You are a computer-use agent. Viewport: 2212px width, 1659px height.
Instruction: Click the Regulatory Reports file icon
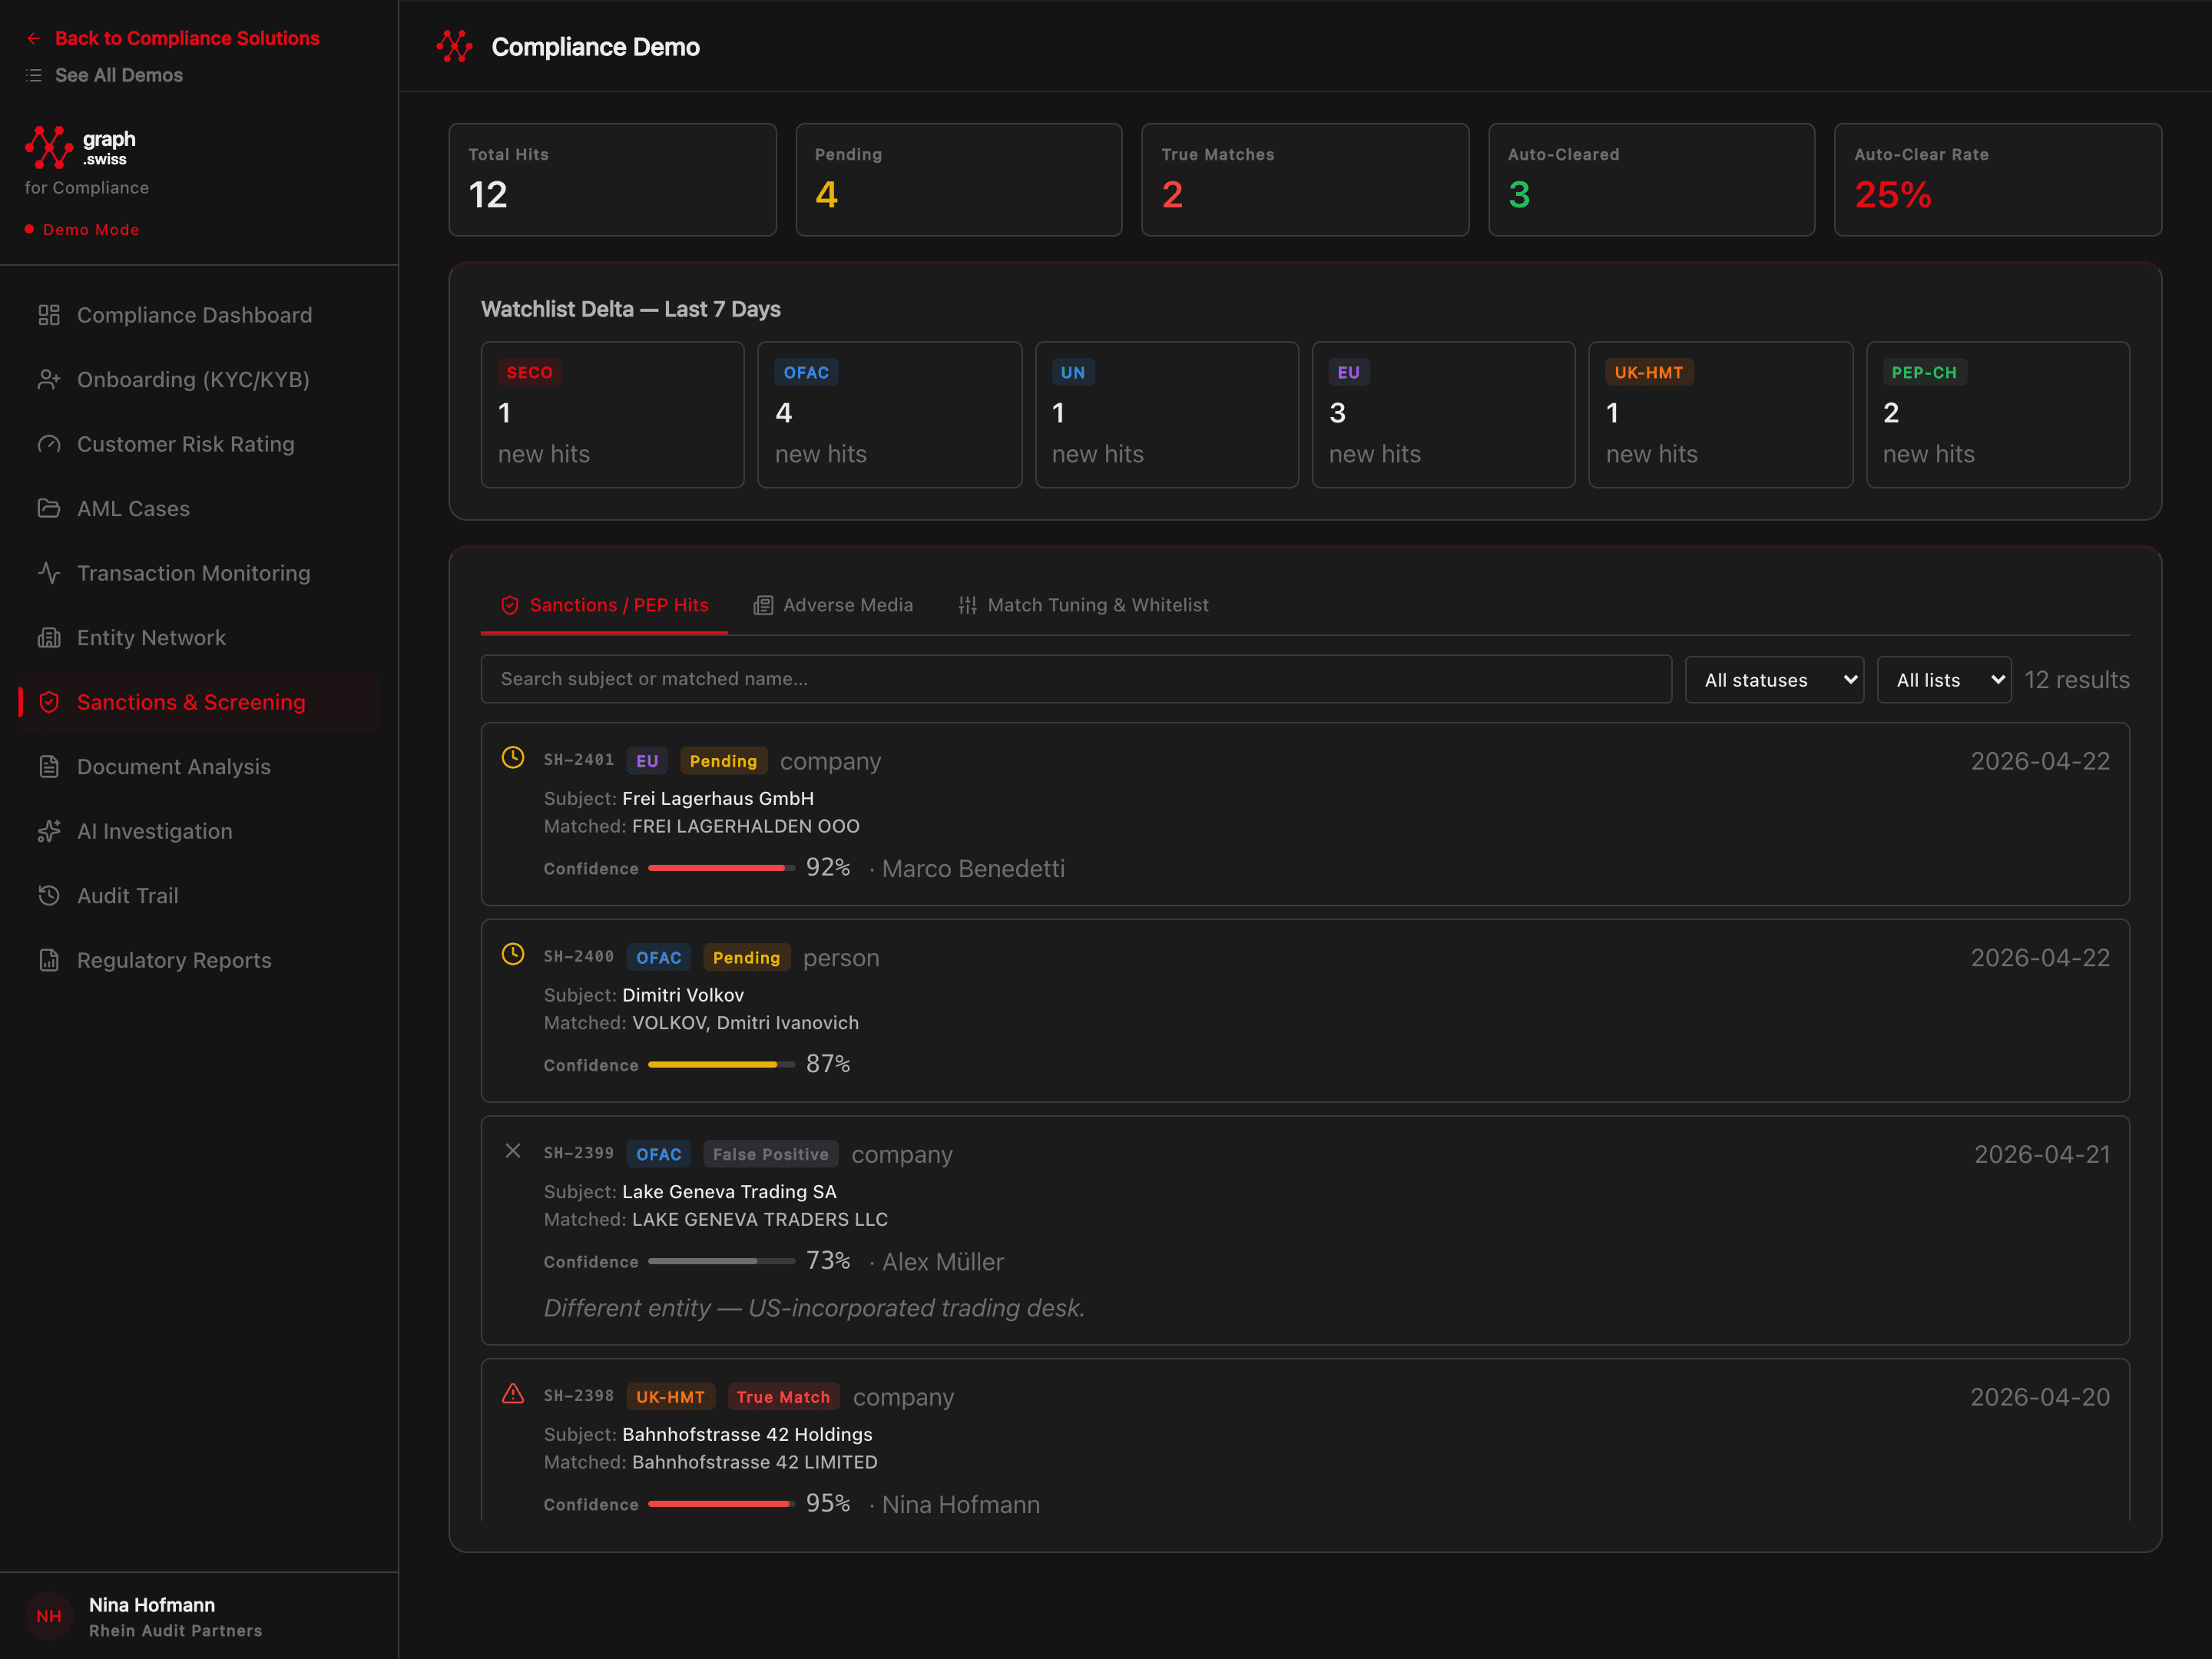pyautogui.click(x=49, y=960)
